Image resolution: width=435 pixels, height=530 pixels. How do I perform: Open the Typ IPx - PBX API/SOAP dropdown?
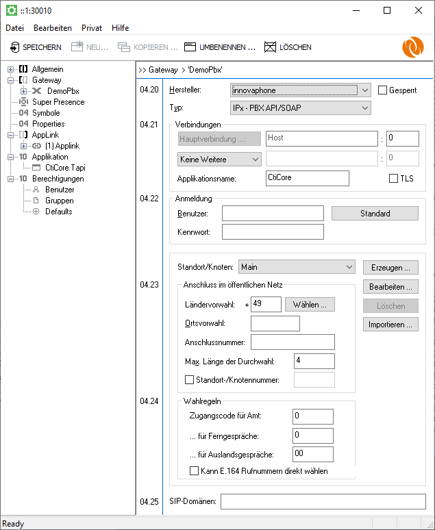[x=364, y=108]
